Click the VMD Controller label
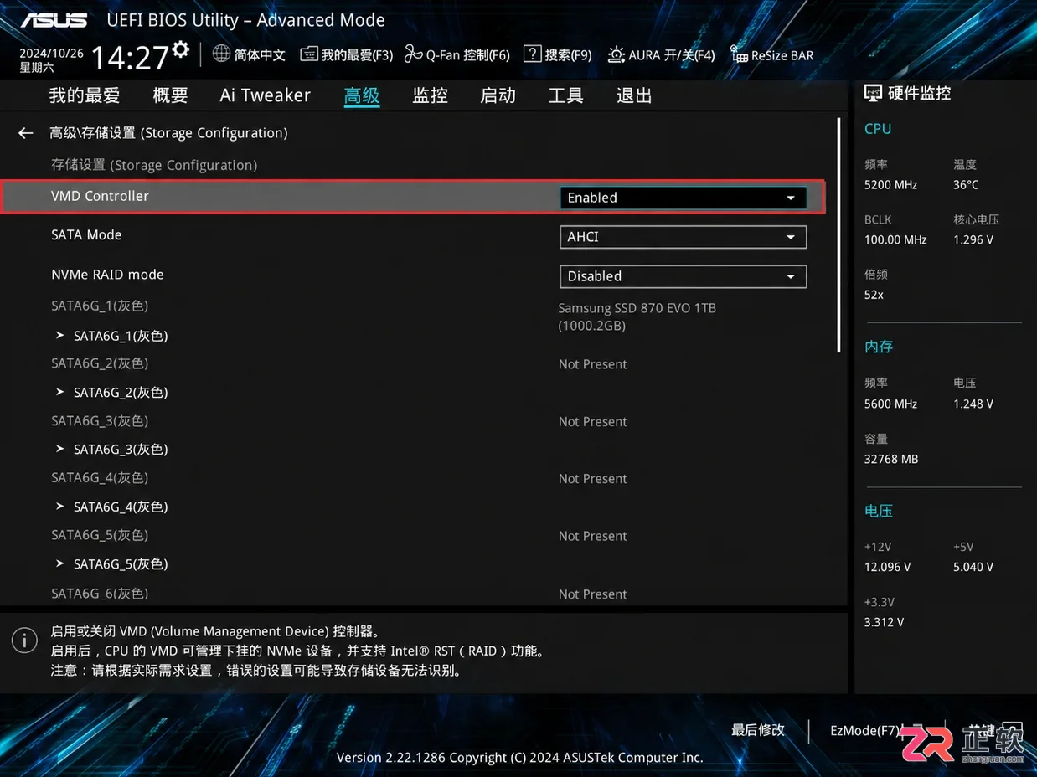1037x777 pixels. click(100, 196)
